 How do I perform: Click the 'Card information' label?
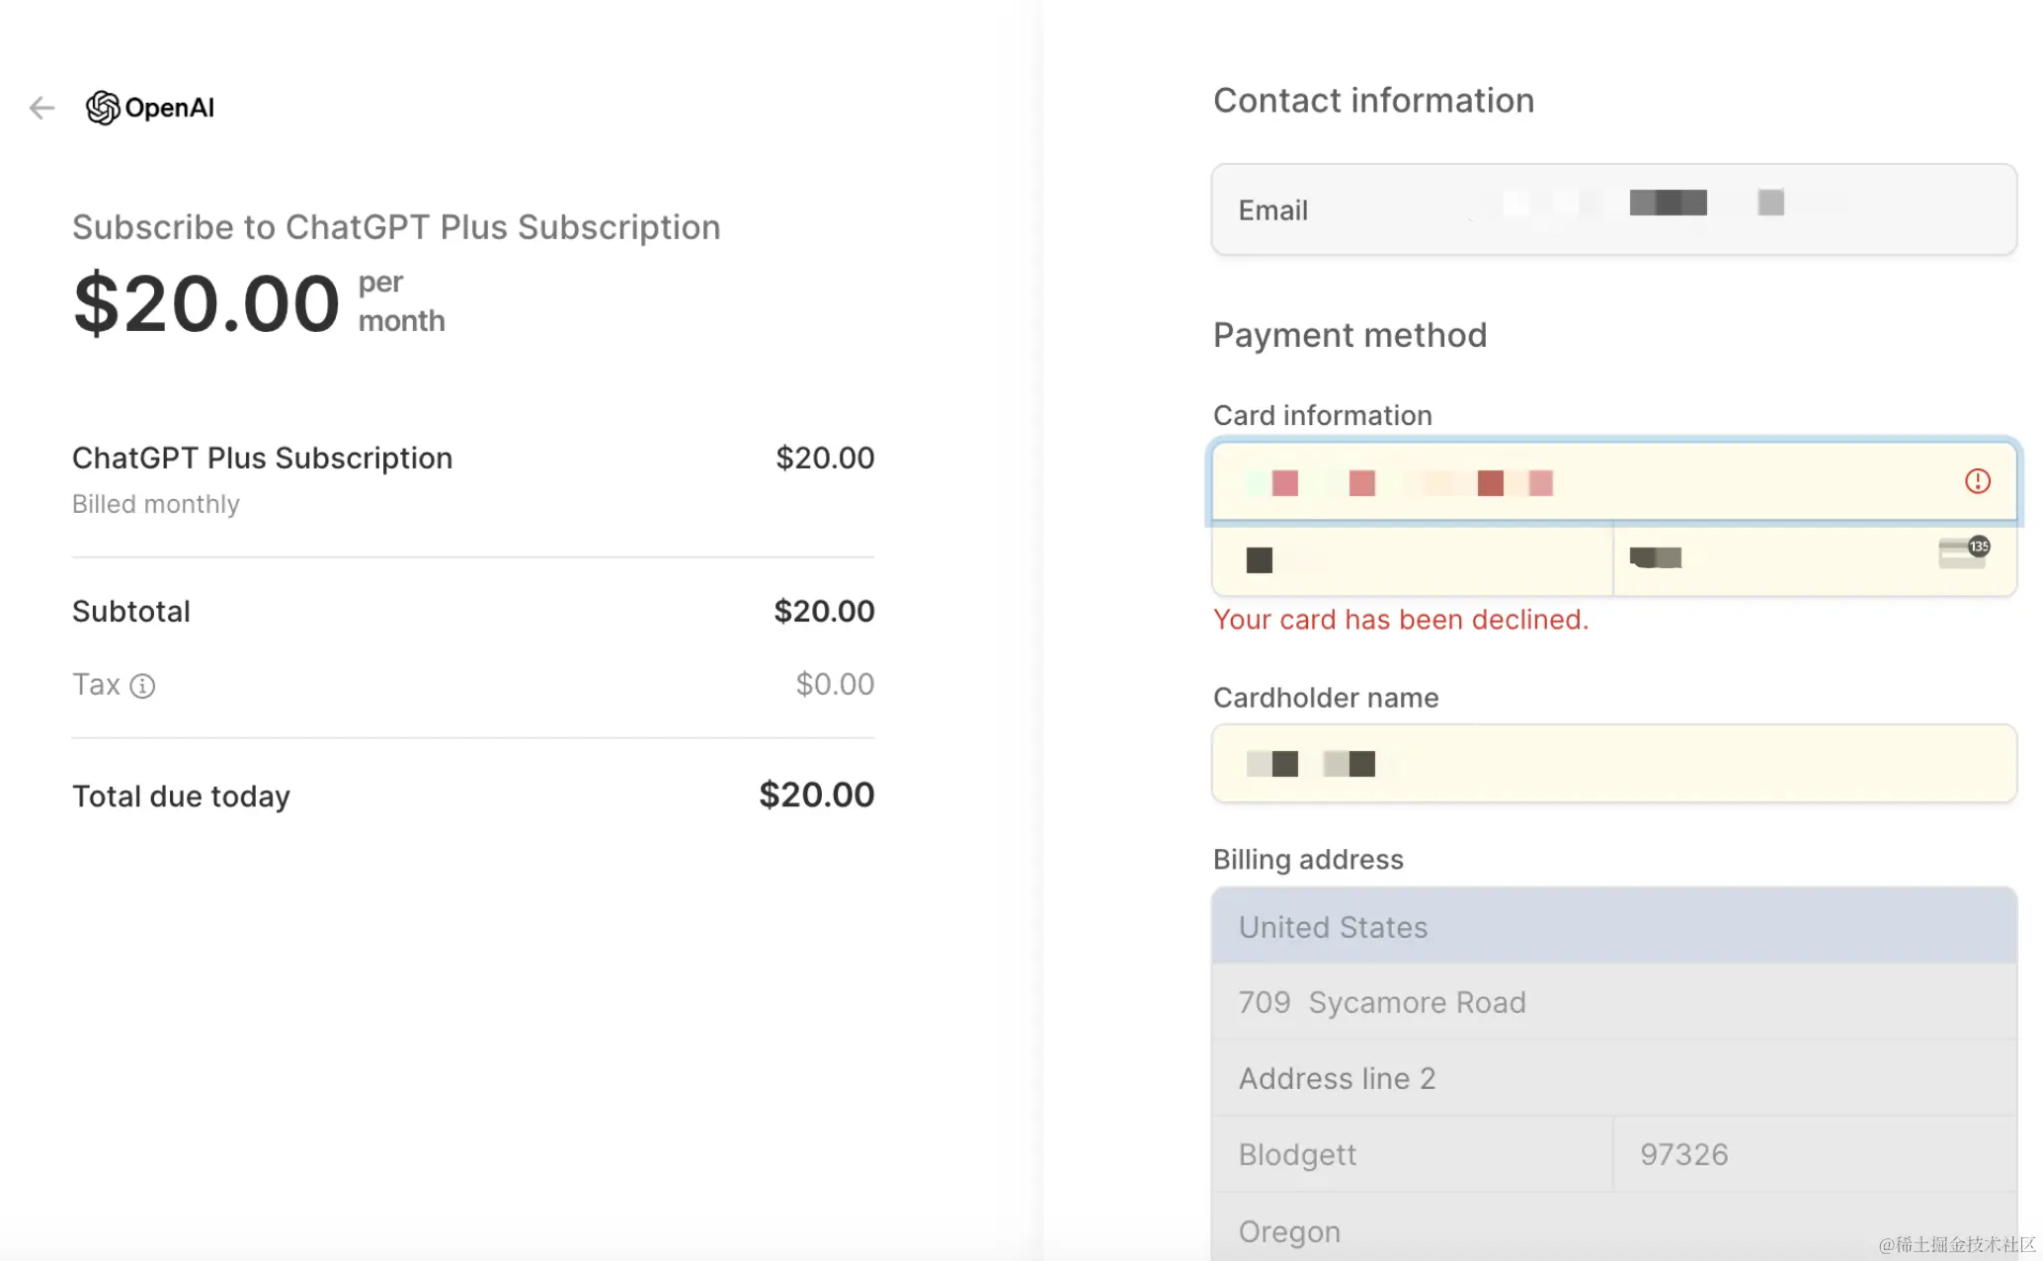coord(1322,415)
